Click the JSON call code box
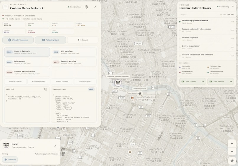This screenshot has width=238, height=166. click(x=27, y=107)
